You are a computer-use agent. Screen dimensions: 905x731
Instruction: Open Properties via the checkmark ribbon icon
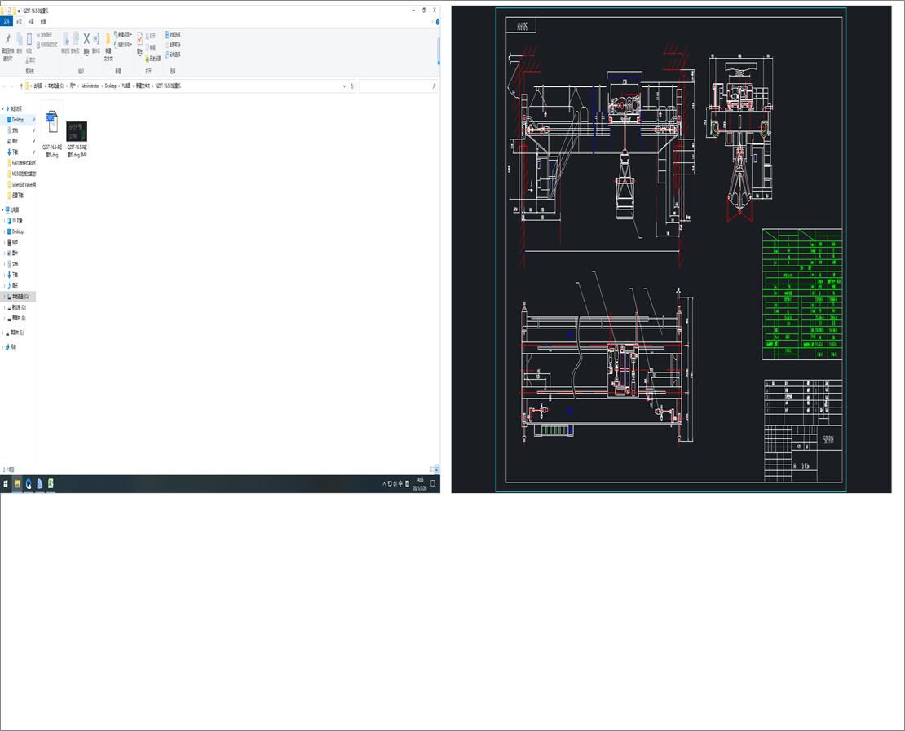click(139, 39)
